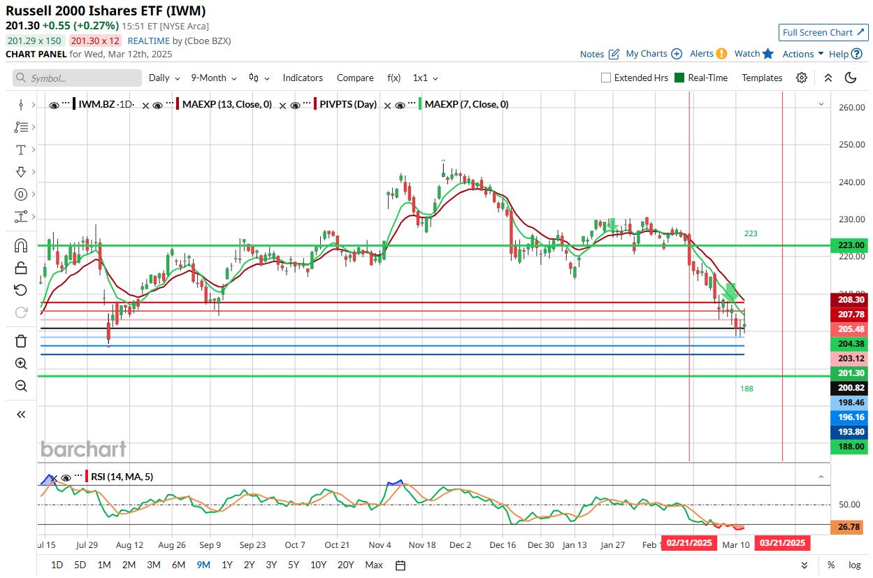Collapse the RSI pane chevron
Viewport: 873px width, 578px height.
(x=821, y=477)
